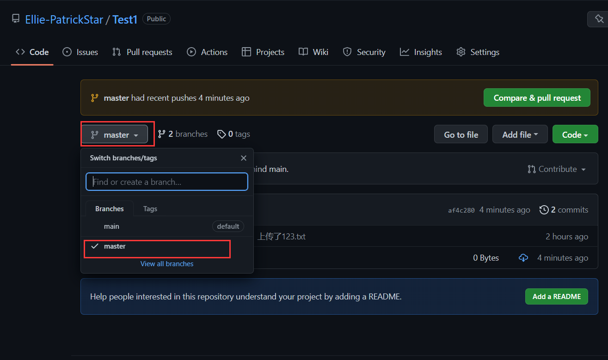The height and width of the screenshot is (360, 608).
Task: Click the cloud download icon next to 0 Bytes
Action: pos(523,258)
